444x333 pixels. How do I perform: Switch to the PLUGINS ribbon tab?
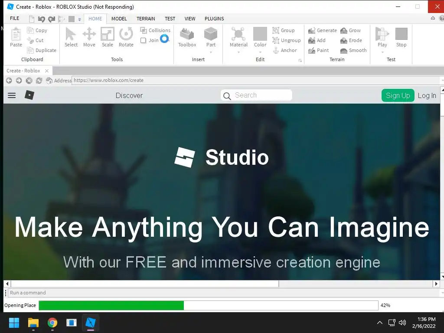tap(214, 19)
